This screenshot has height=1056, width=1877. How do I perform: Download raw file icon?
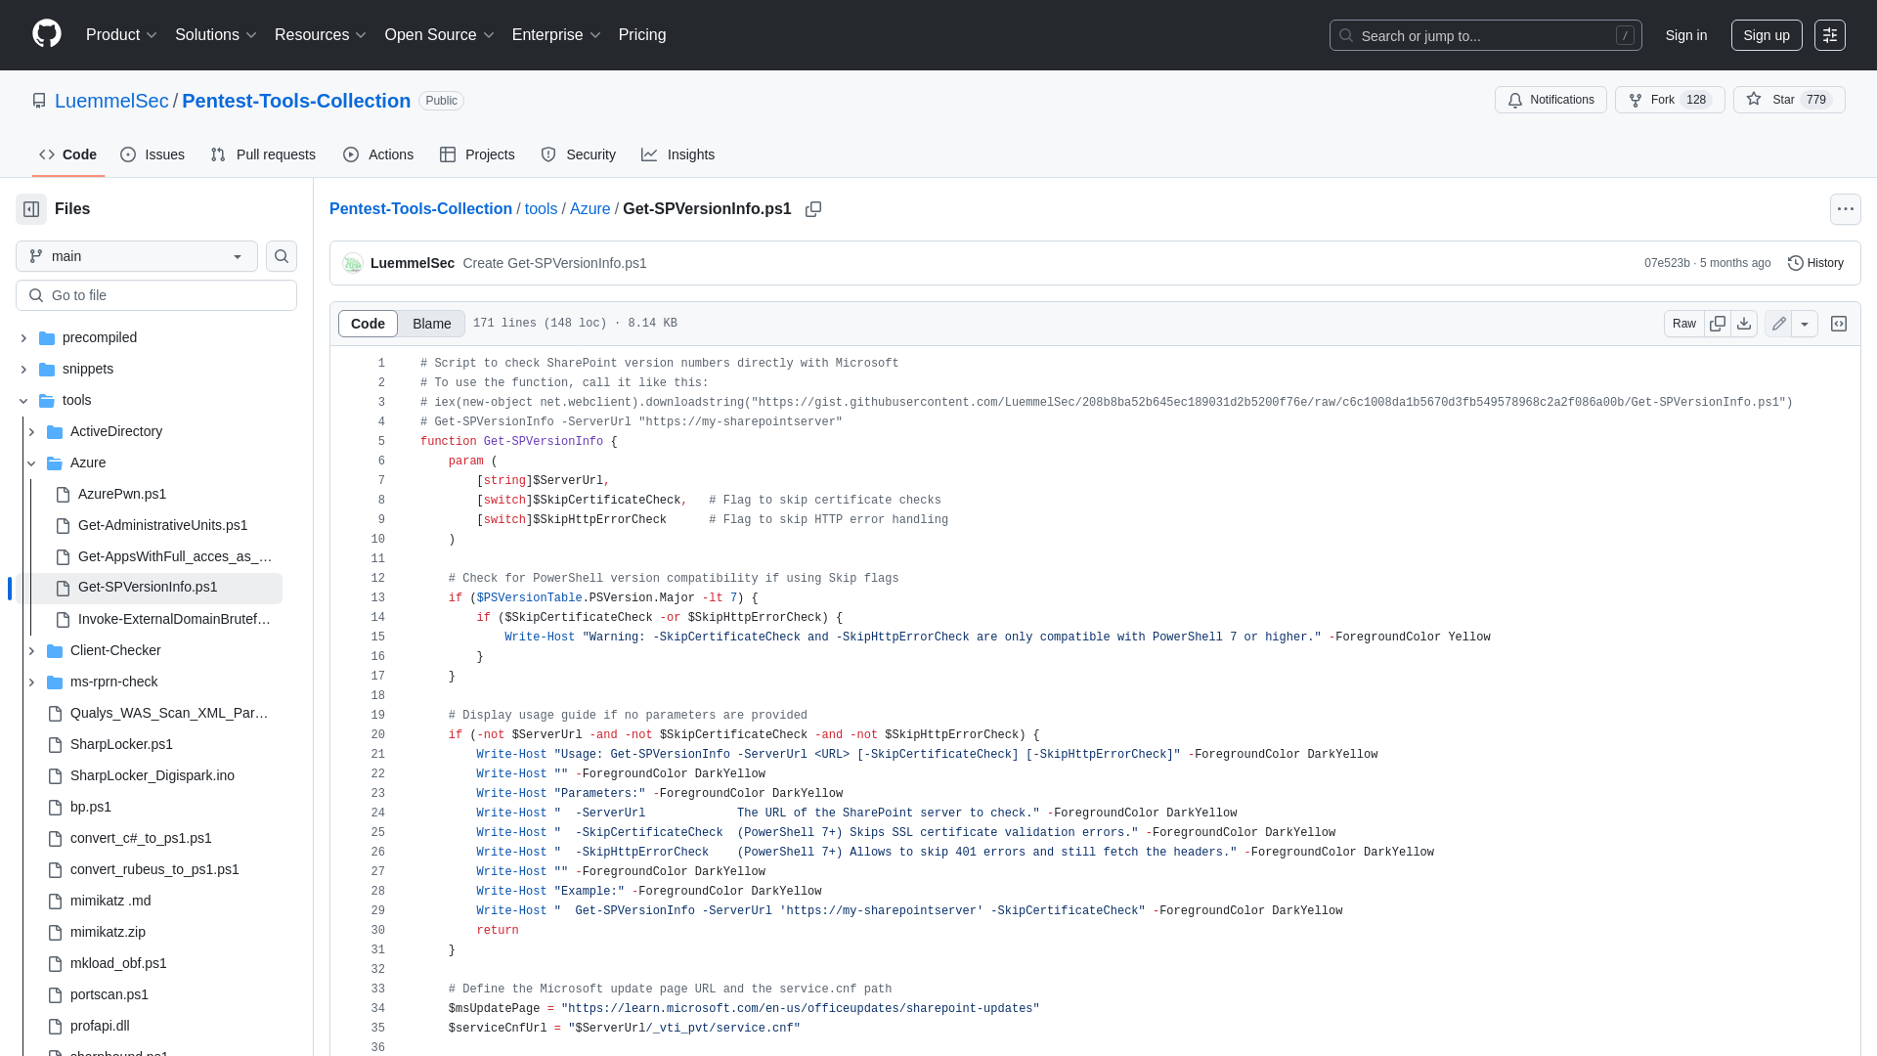coord(1744,324)
